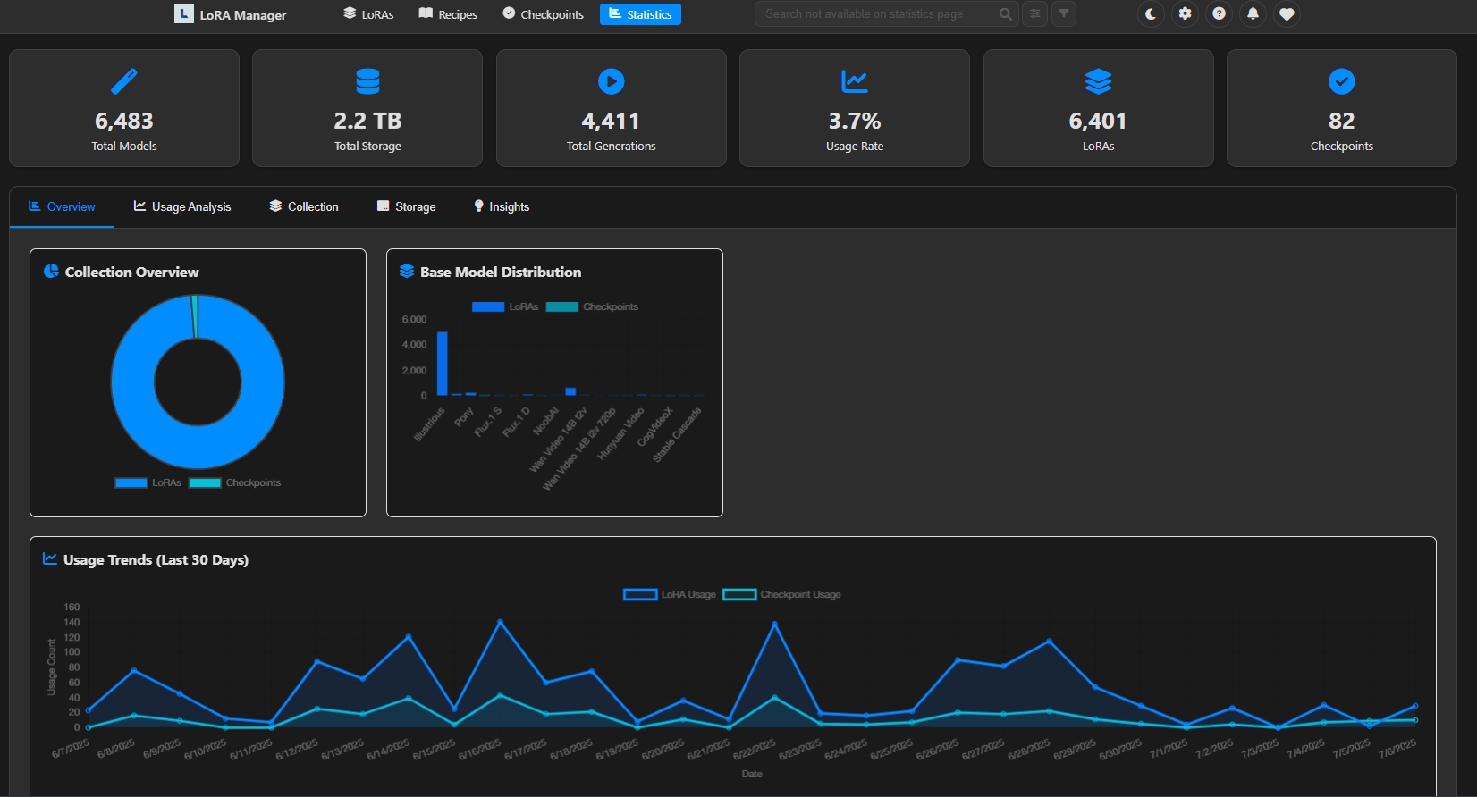Click the 2.2 TB storage value
Viewport: 1477px width, 797px height.
tap(367, 121)
